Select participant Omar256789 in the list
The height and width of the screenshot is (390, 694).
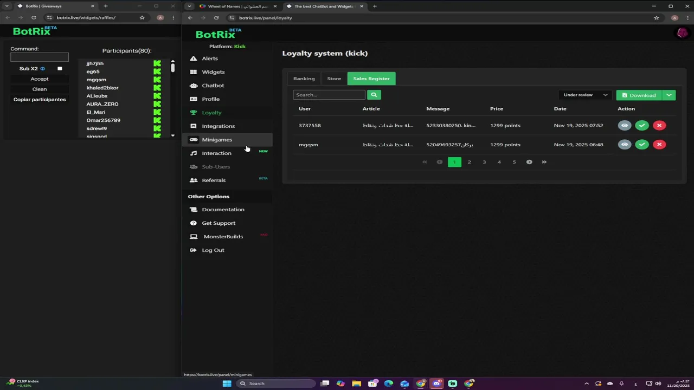(103, 120)
